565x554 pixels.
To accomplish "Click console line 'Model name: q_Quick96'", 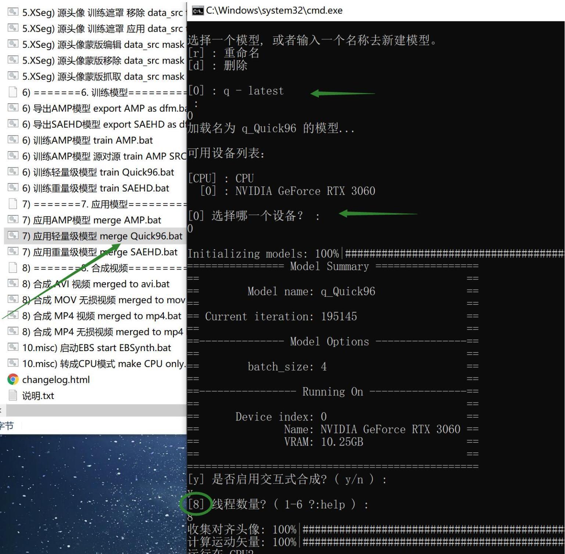I will [x=312, y=292].
